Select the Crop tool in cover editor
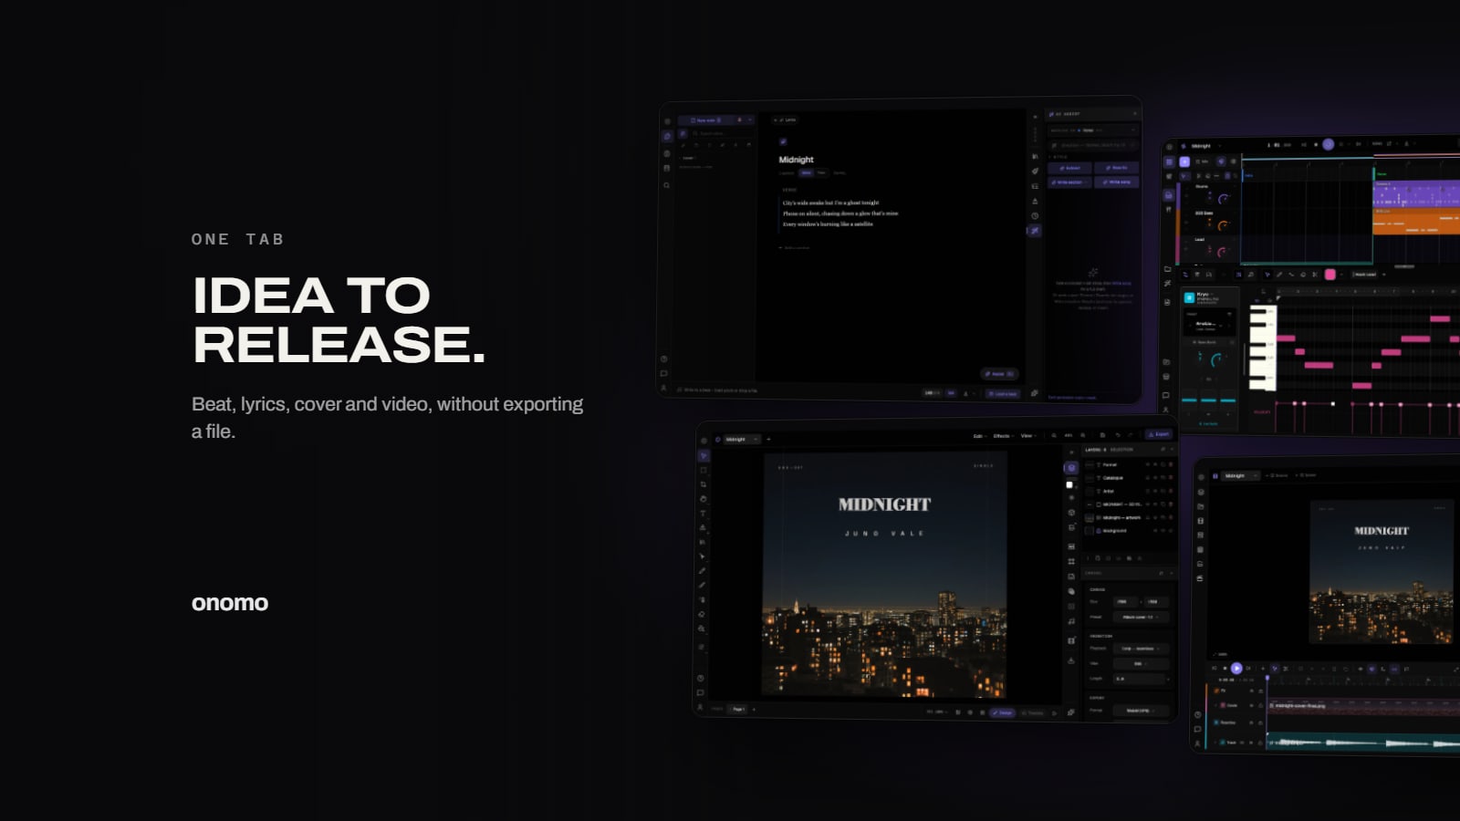This screenshot has width=1460, height=821. pos(704,484)
